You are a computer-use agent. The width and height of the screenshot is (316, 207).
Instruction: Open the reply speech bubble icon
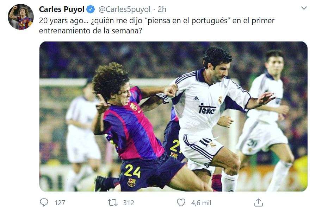coord(44,202)
